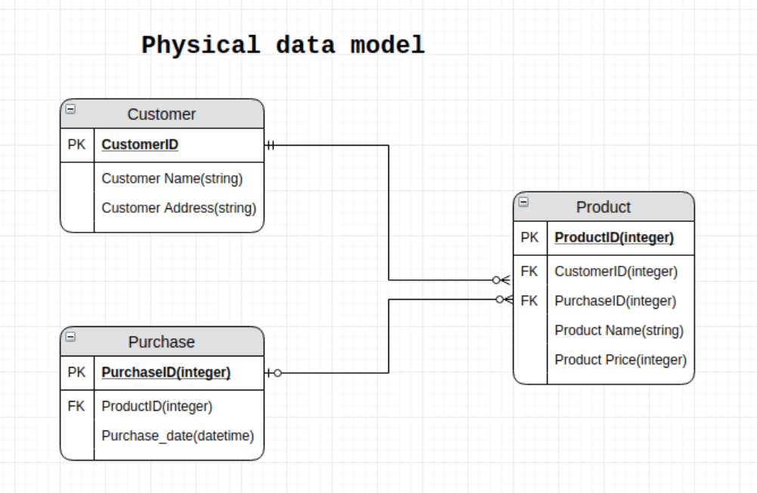Select the Customer Name(string) field

click(171, 179)
